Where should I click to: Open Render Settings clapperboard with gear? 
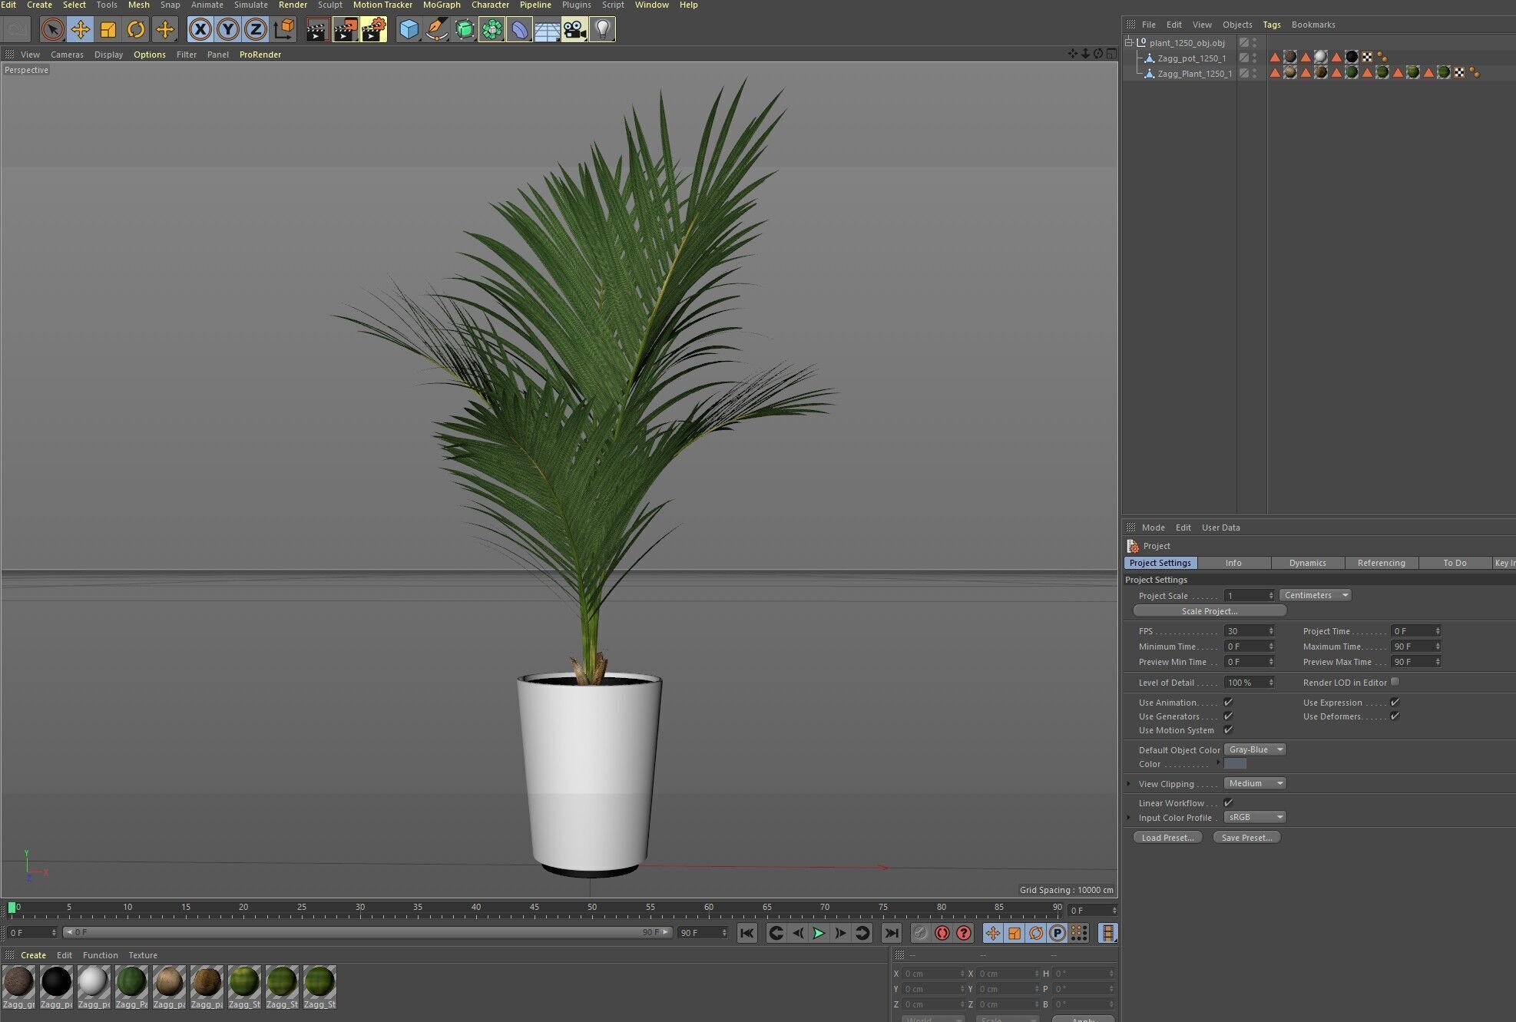point(373,30)
